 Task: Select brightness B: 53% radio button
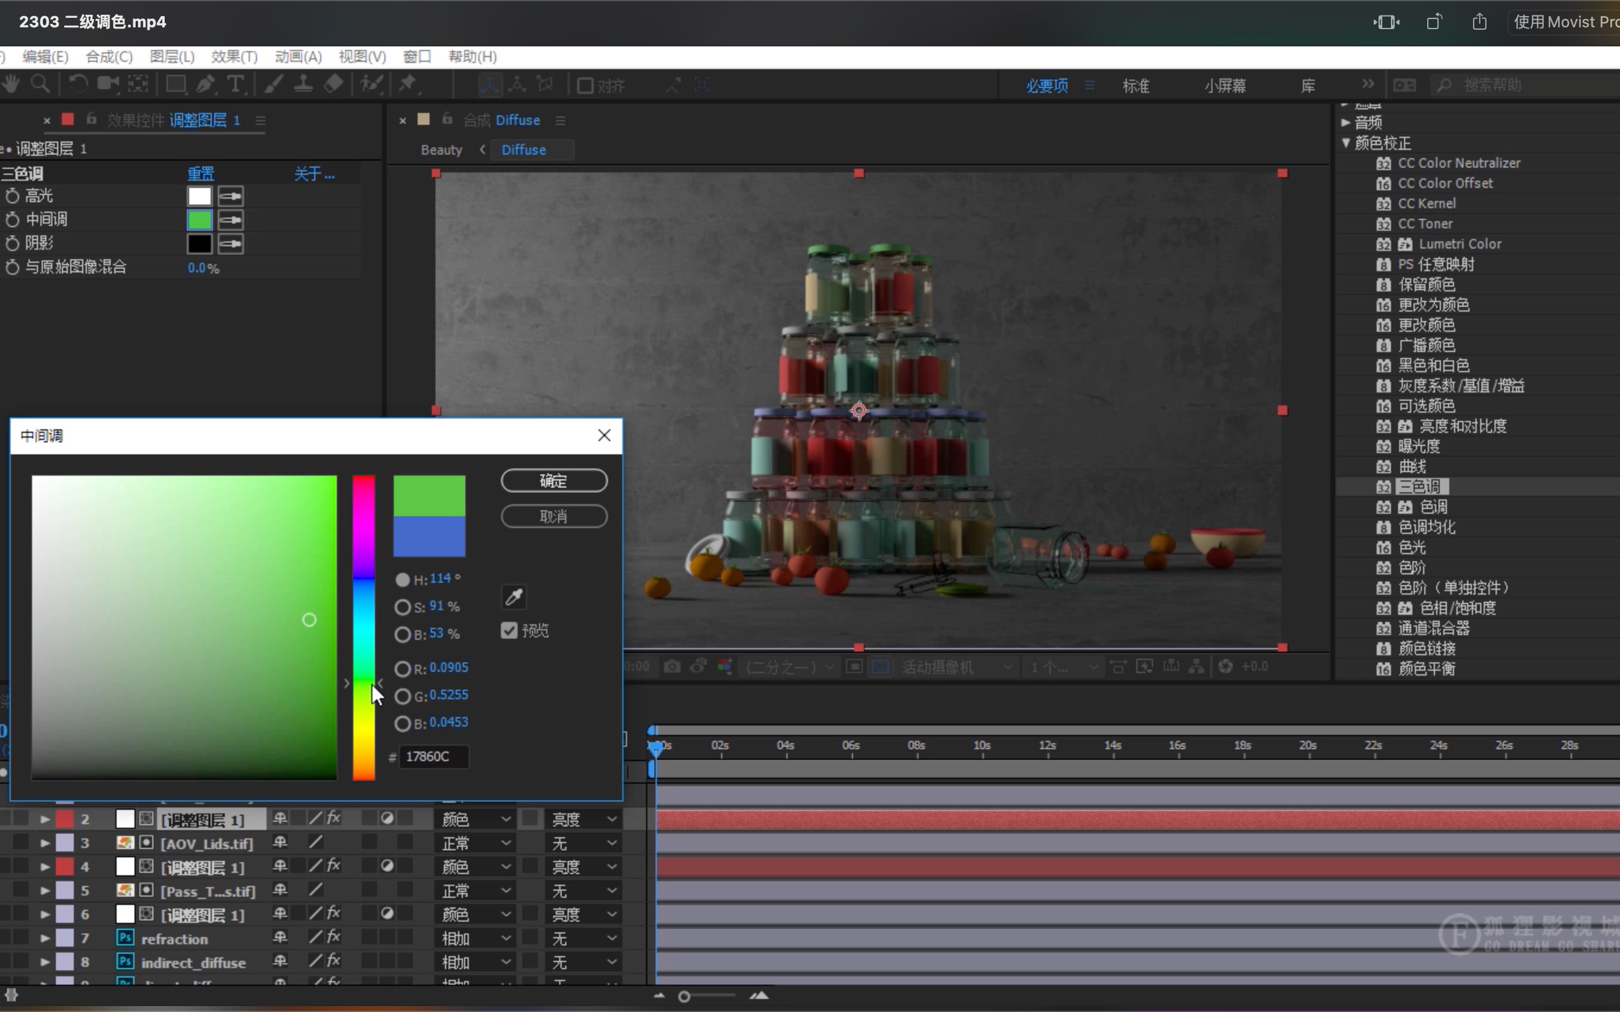pos(403,634)
